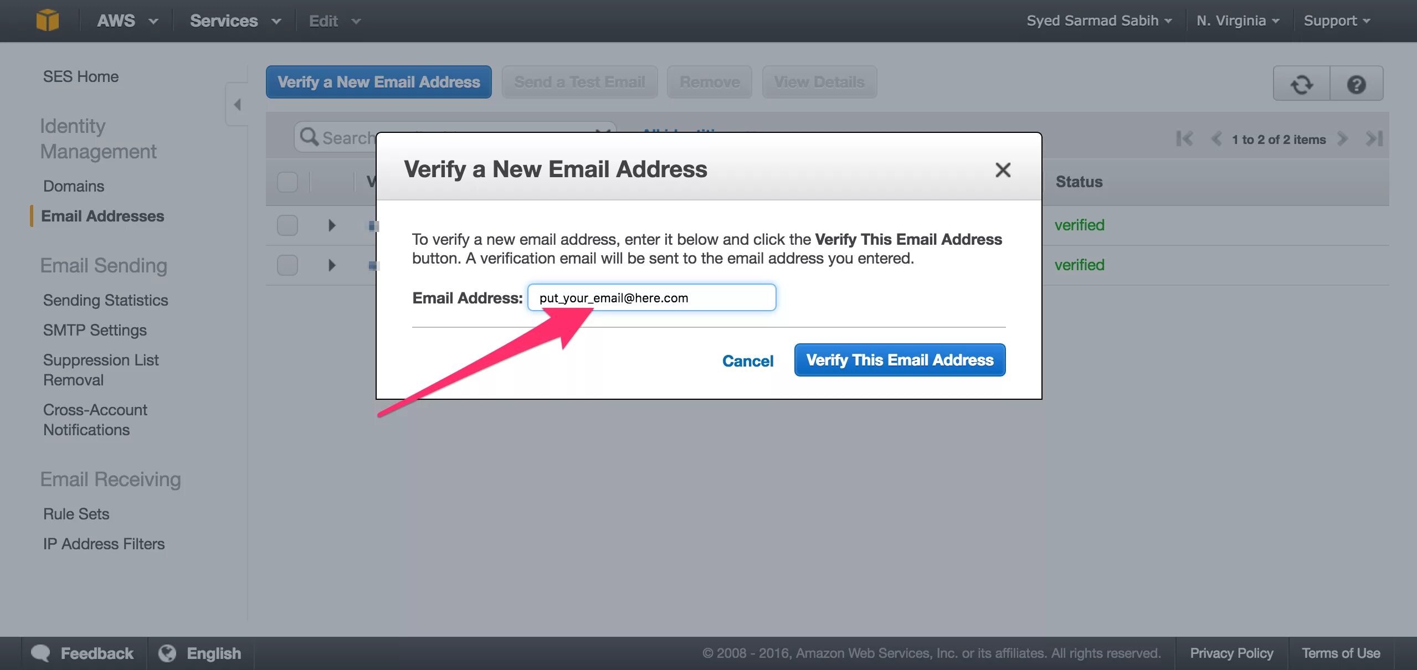This screenshot has width=1417, height=670.
Task: Open the SES Home menu item
Action: tap(80, 76)
